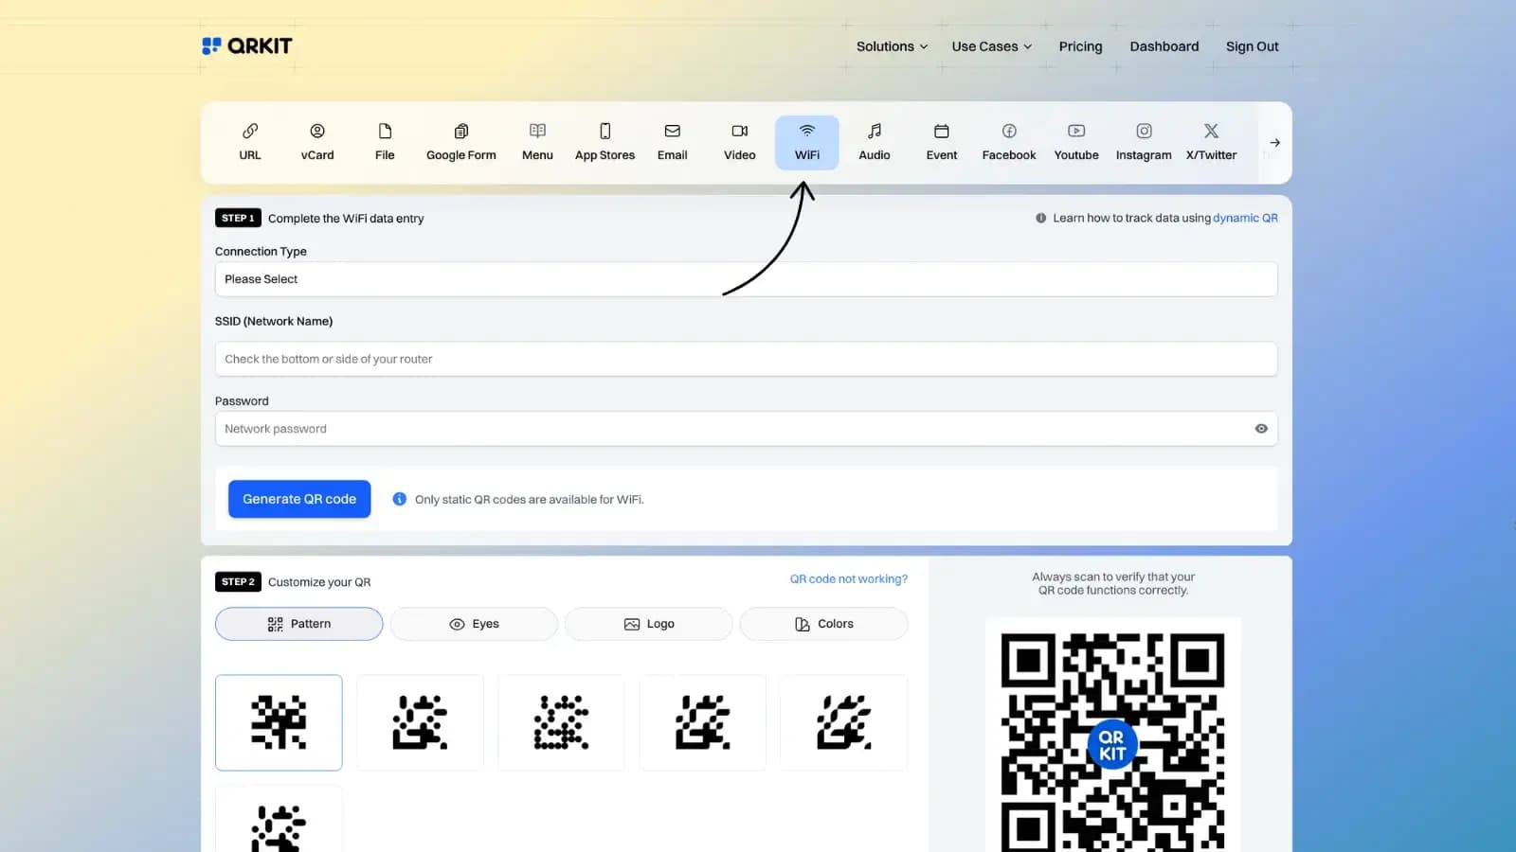Go to the Dashboard
The image size is (1516, 852).
(1164, 45)
